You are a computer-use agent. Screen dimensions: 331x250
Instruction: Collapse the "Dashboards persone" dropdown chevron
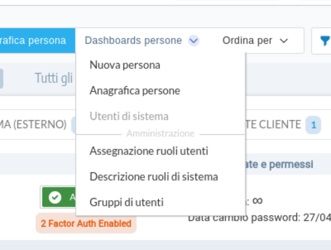click(193, 41)
